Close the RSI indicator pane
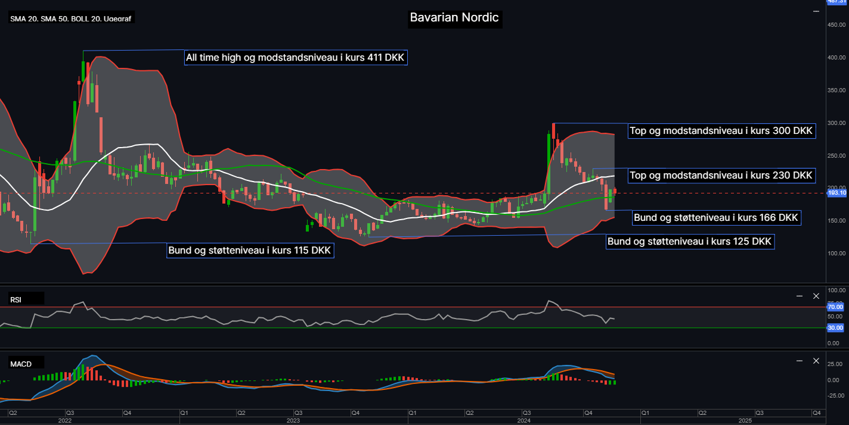 click(816, 296)
